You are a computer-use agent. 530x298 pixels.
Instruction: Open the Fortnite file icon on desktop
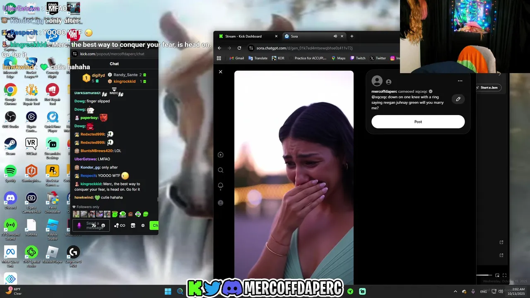point(31,228)
